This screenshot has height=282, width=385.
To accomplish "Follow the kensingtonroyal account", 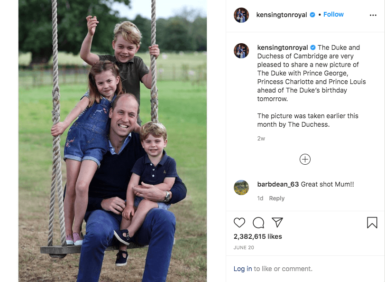I will click(333, 15).
